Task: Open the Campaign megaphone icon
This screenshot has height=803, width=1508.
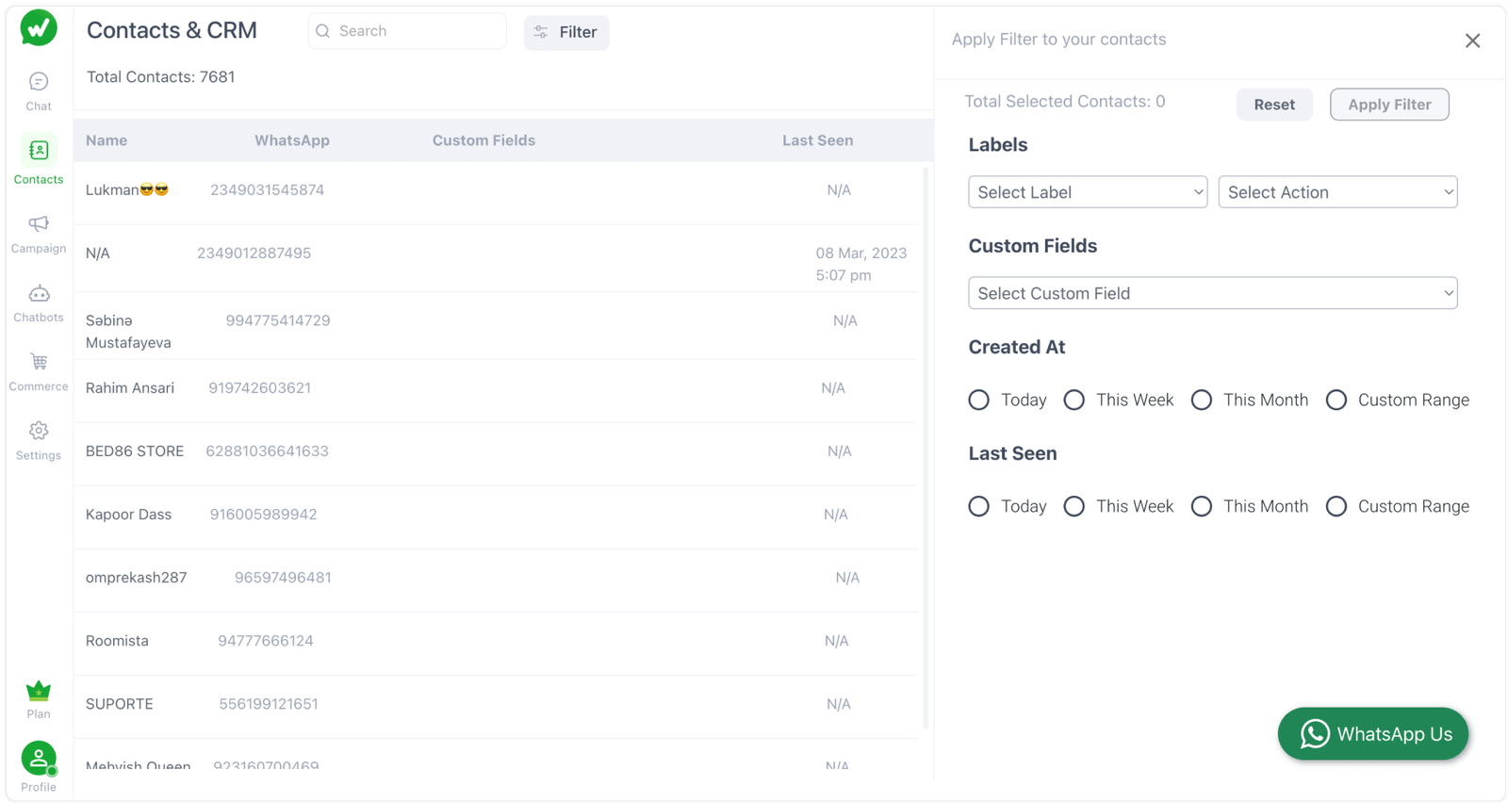Action: pyautogui.click(x=39, y=224)
